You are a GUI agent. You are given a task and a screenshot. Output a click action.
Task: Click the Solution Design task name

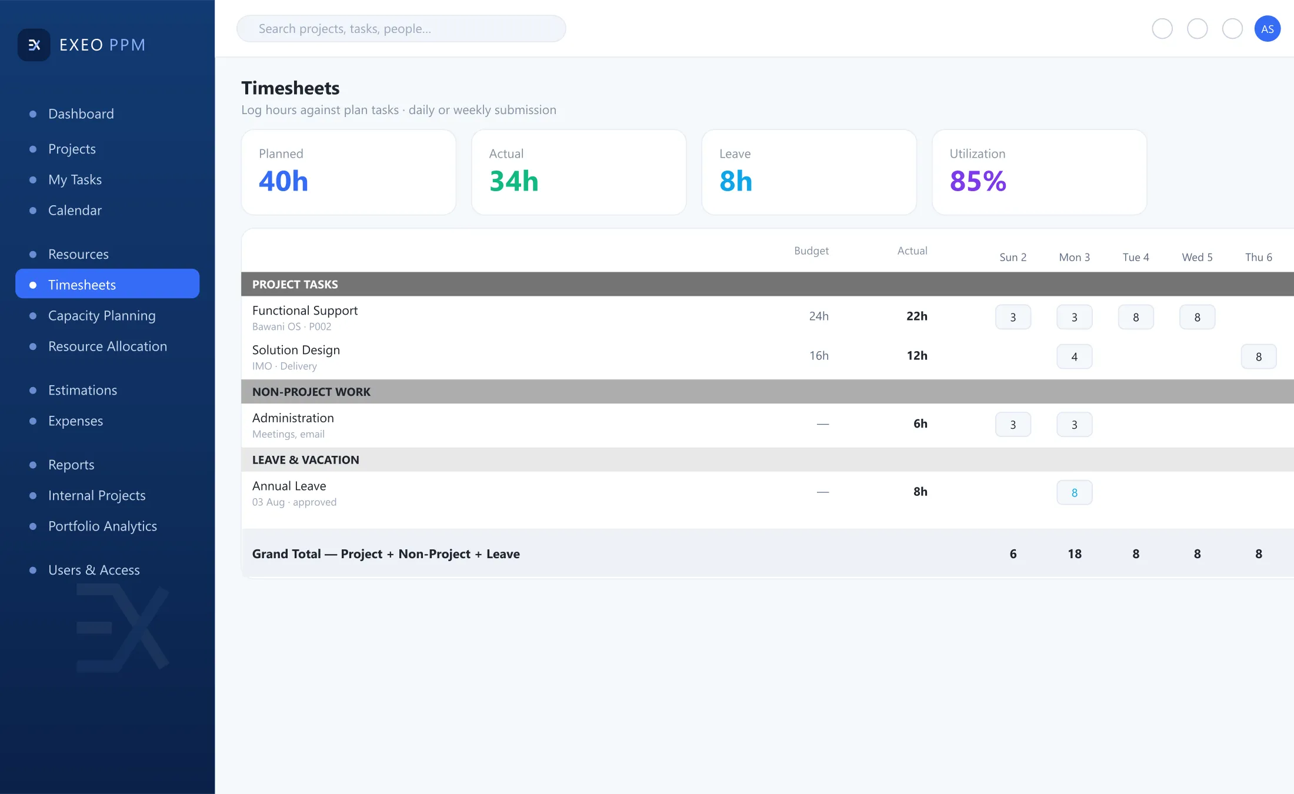[296, 350]
